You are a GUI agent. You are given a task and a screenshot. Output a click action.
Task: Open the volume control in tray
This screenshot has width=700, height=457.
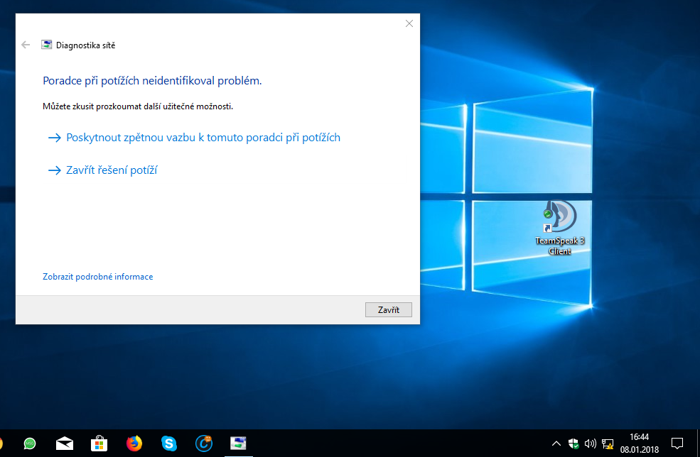590,444
